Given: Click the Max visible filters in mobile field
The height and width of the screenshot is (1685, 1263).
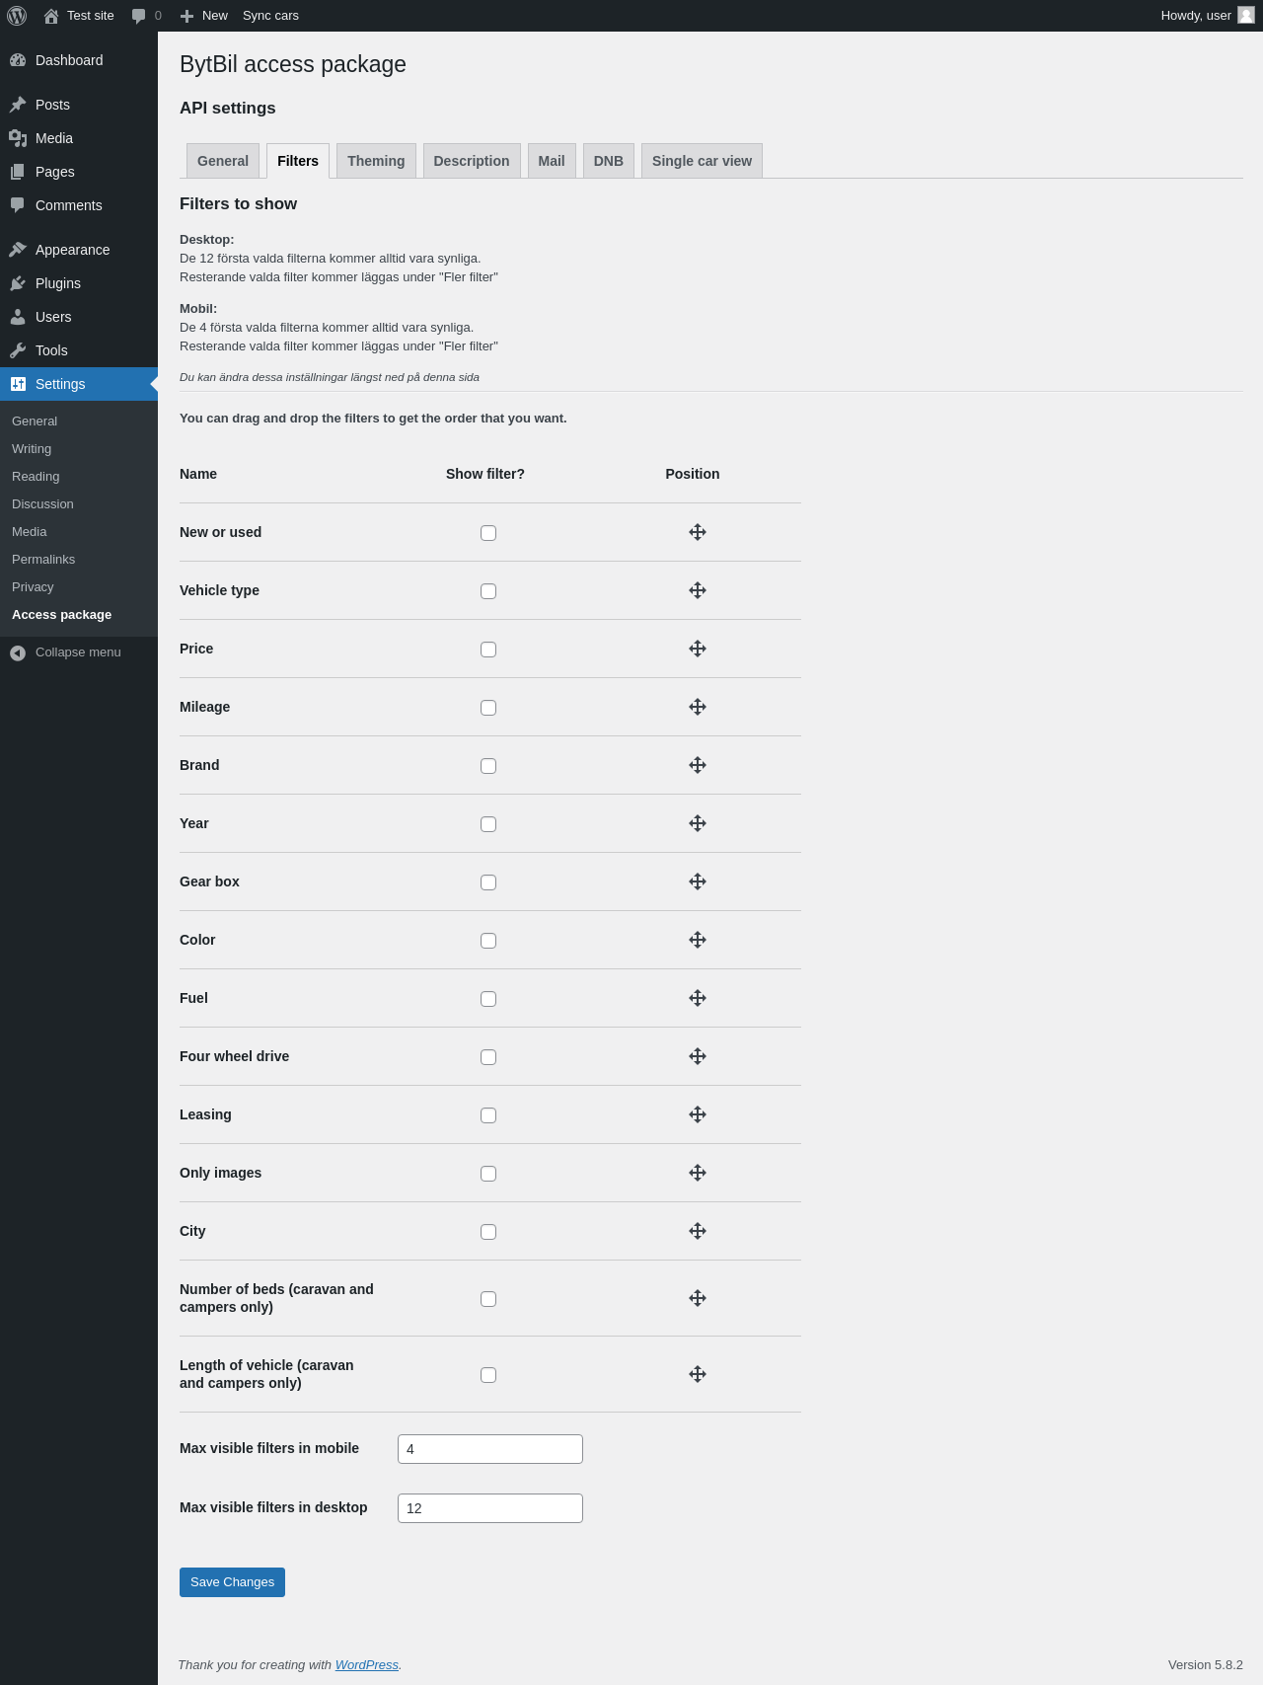Looking at the screenshot, I should coord(490,1449).
